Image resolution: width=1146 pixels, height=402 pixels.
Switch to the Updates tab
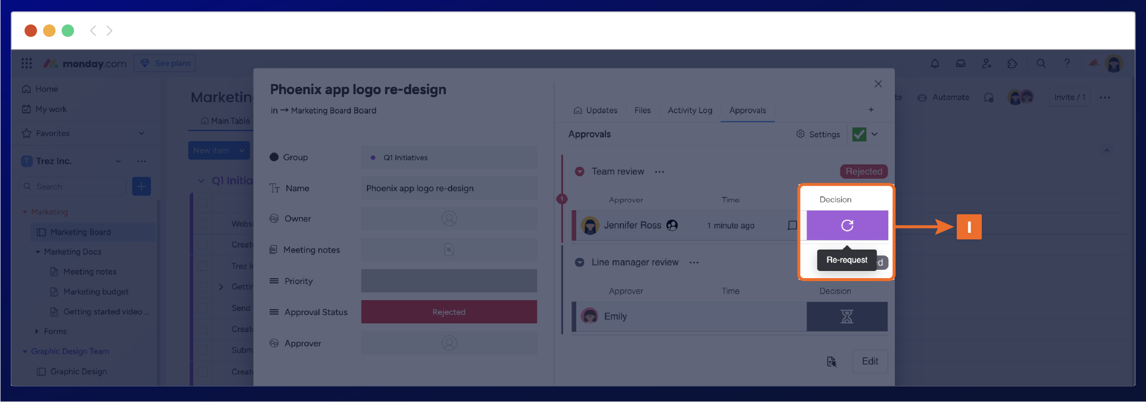tap(595, 111)
